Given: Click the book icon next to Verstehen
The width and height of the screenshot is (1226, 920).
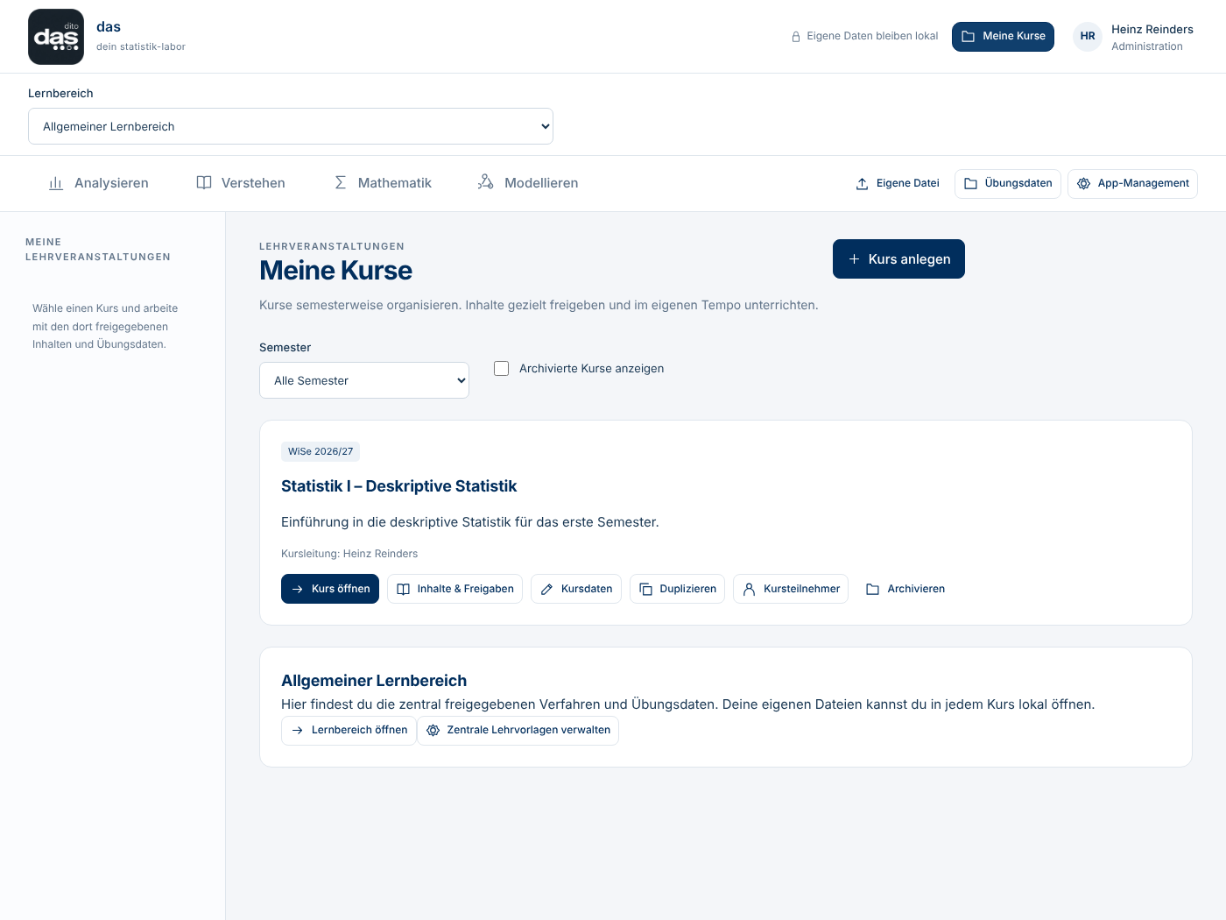Looking at the screenshot, I should pos(204,183).
